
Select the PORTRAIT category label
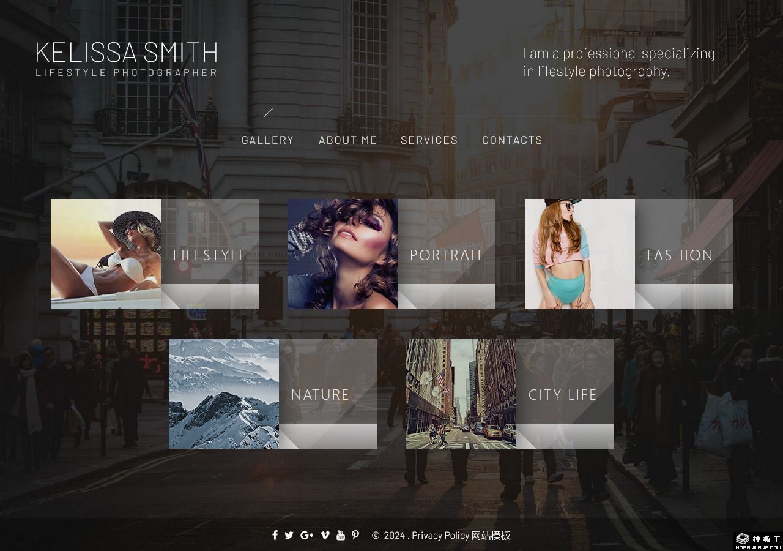447,255
